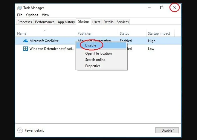The height and width of the screenshot is (140, 197).
Task: Switch to the Users tab
Action: pyautogui.click(x=96, y=22)
